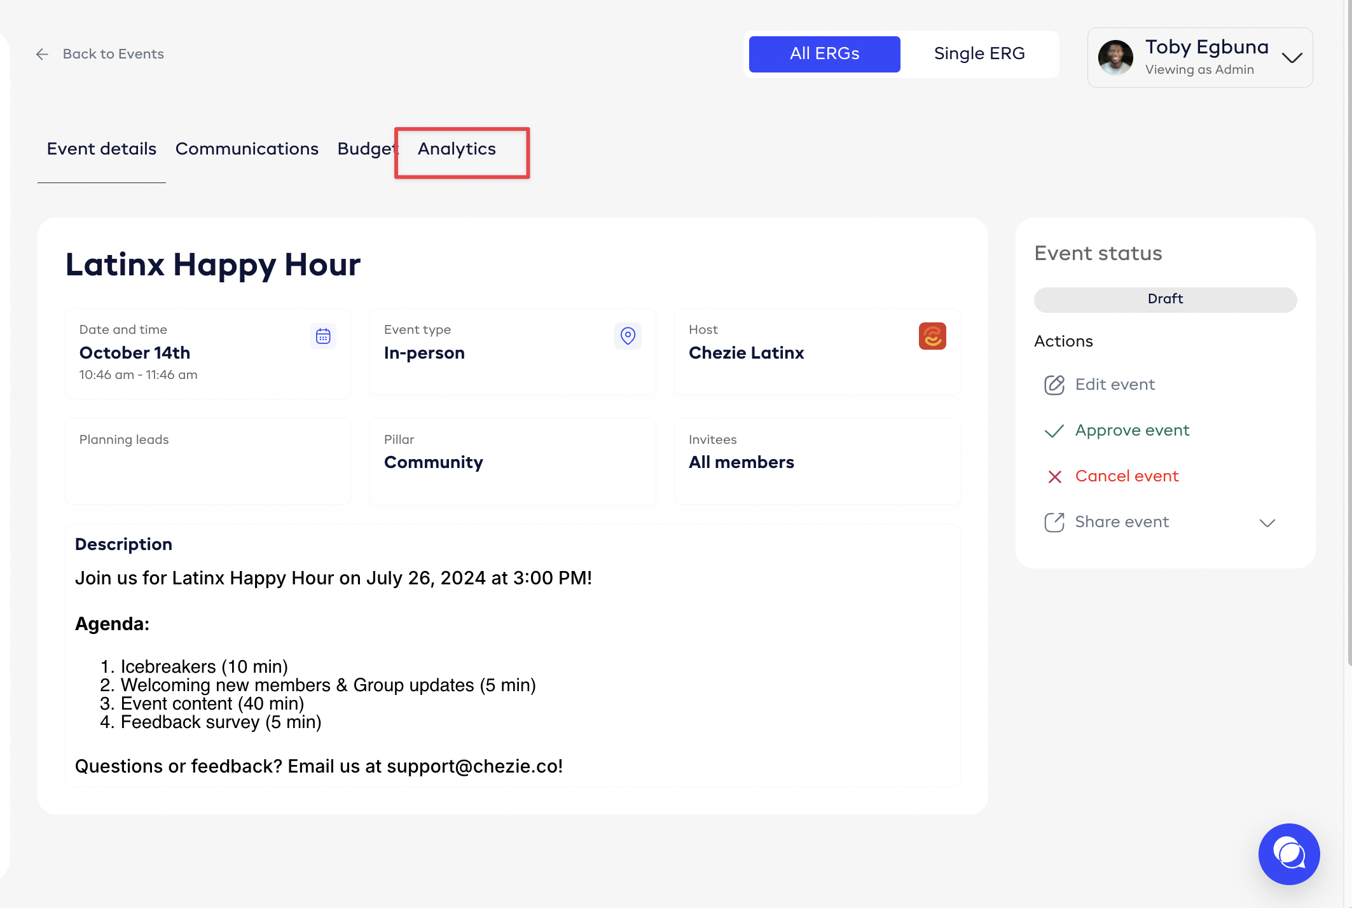
Task: Click the red Cancel X icon
Action: coord(1054,476)
